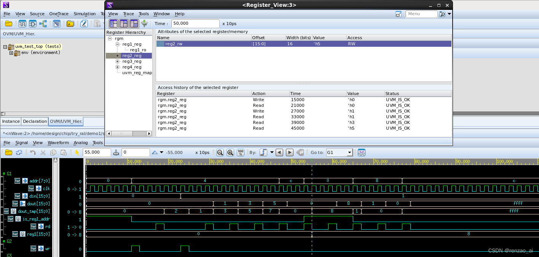Click the new waveform icon in Verdi toolbar
The height and width of the screenshot is (257, 539).
(x=22, y=24)
